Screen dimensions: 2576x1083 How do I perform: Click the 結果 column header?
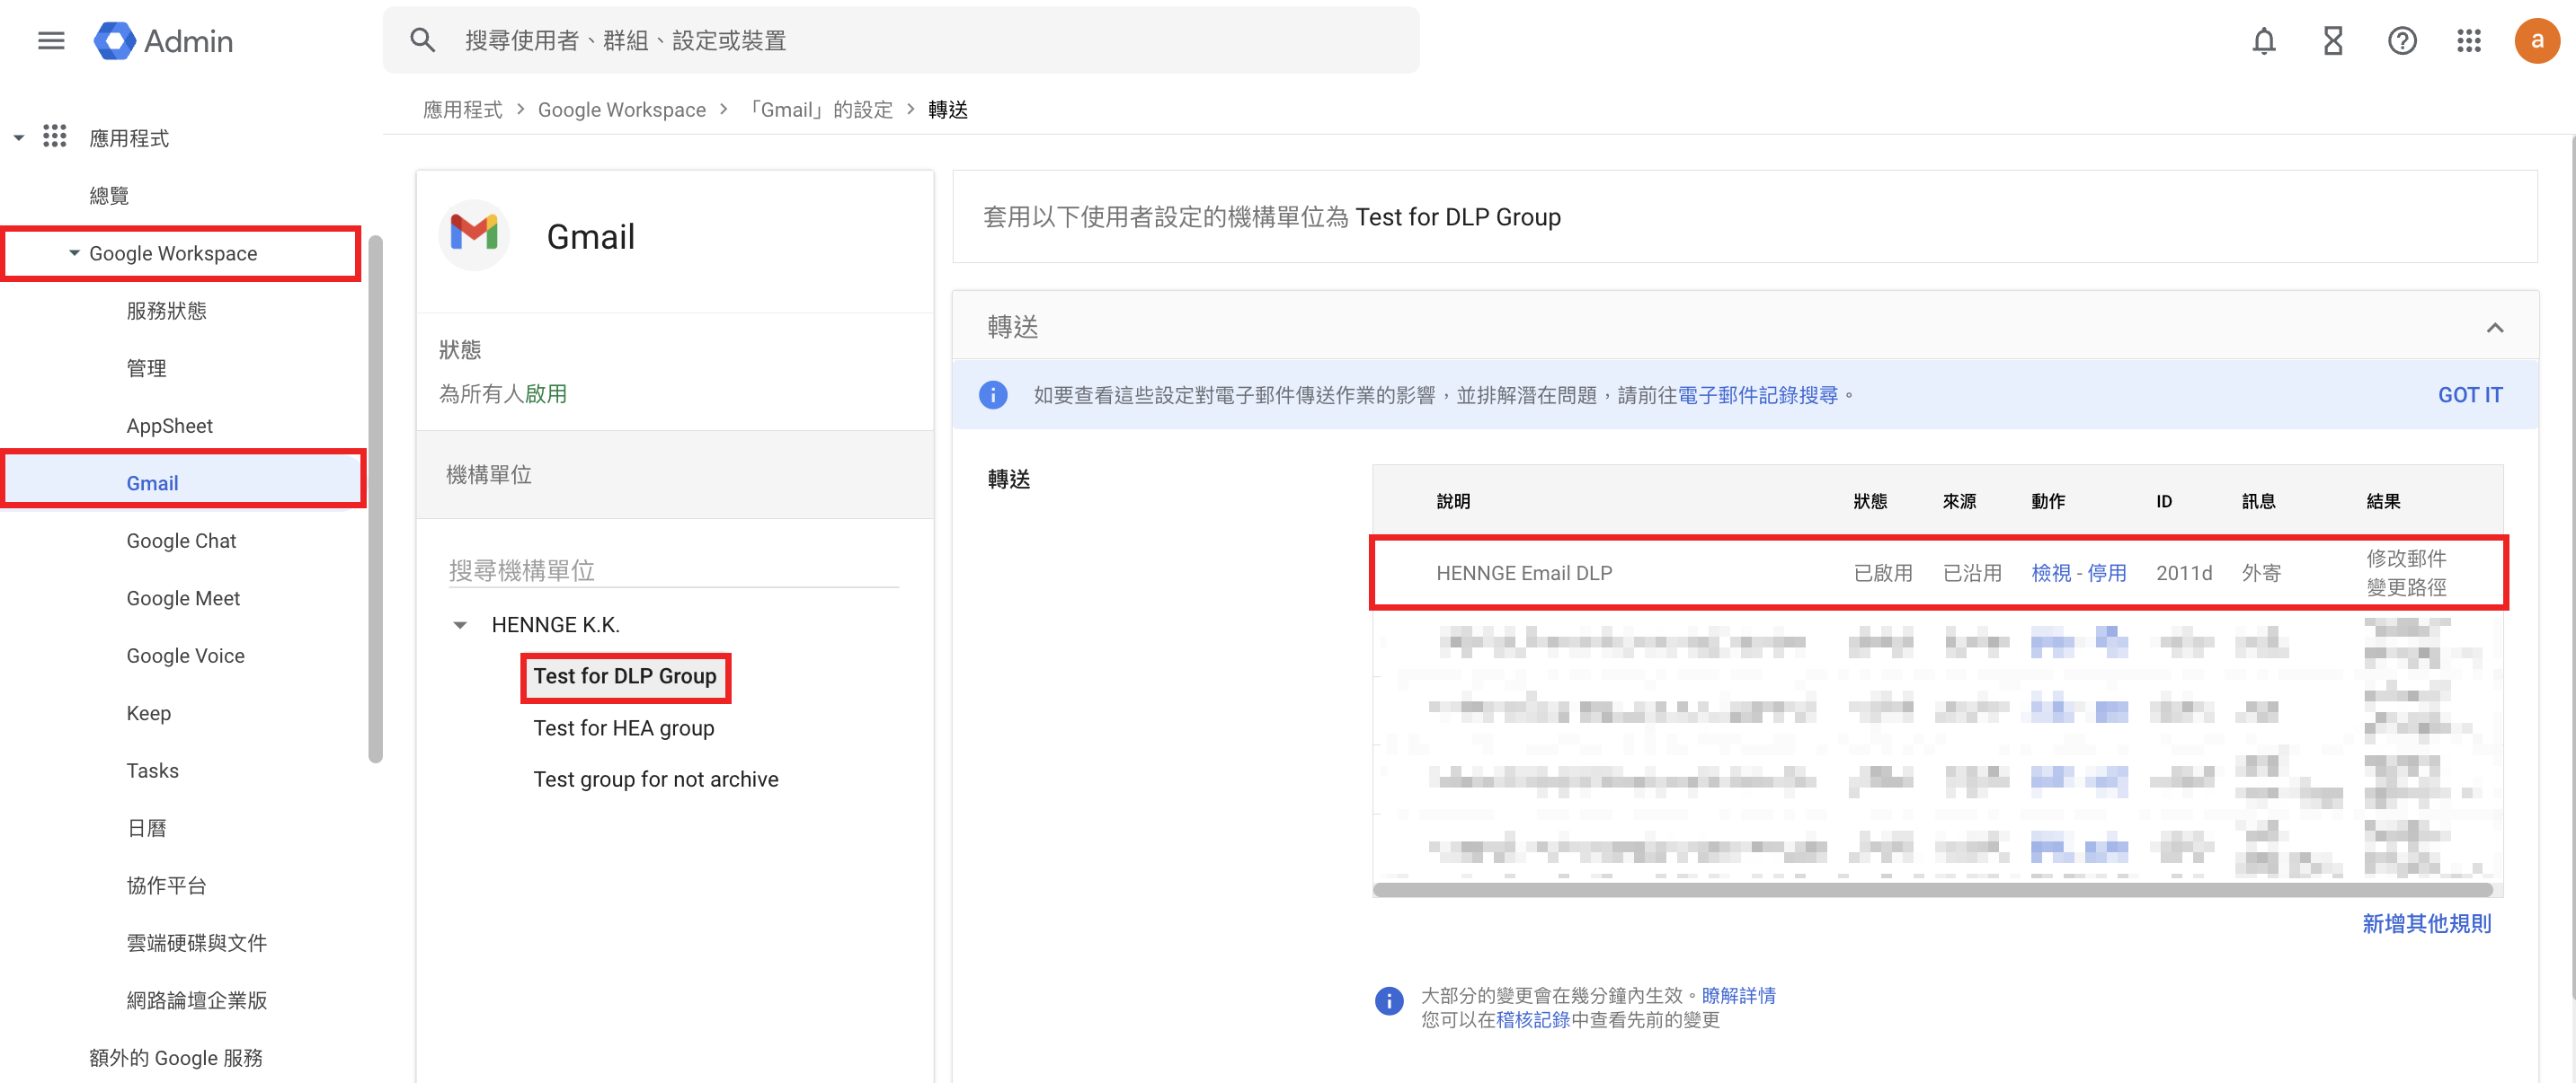point(2383,501)
